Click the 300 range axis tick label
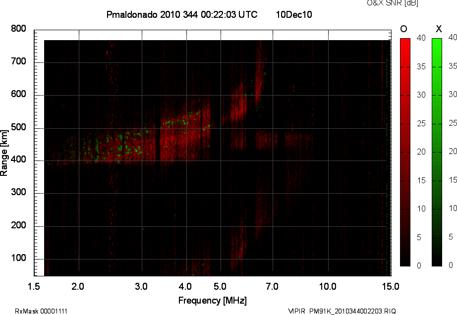Viewport: 457px width, 315px height. pos(18,192)
